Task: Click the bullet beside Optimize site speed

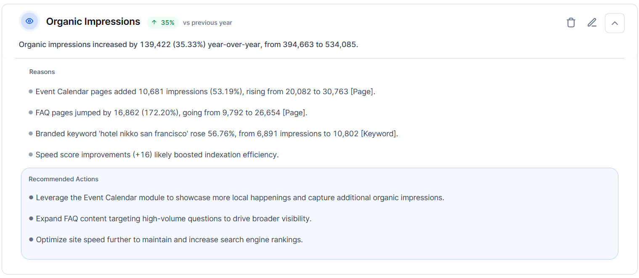Action: 31,240
